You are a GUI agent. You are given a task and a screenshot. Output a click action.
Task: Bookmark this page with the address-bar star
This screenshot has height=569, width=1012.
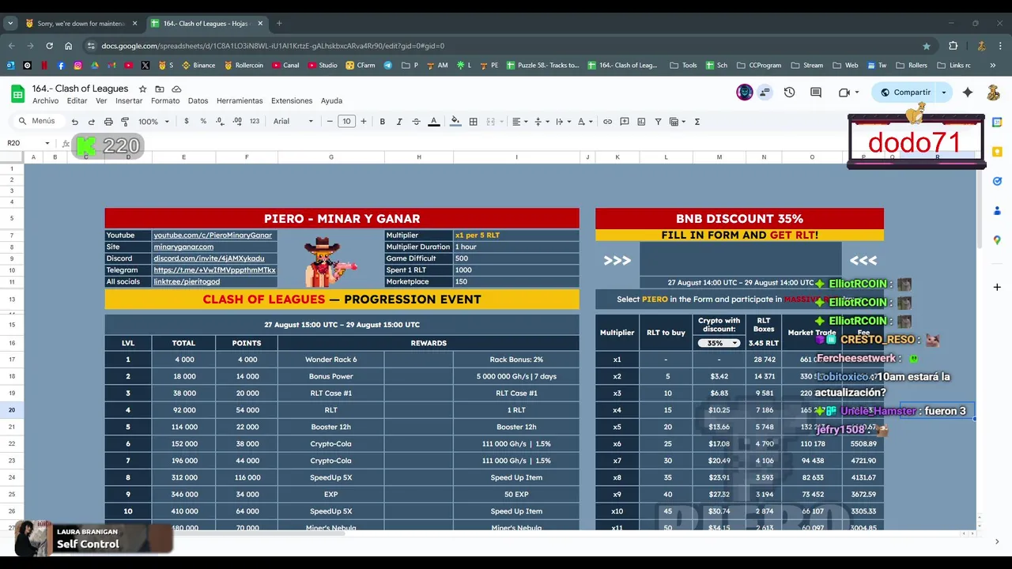(x=927, y=46)
